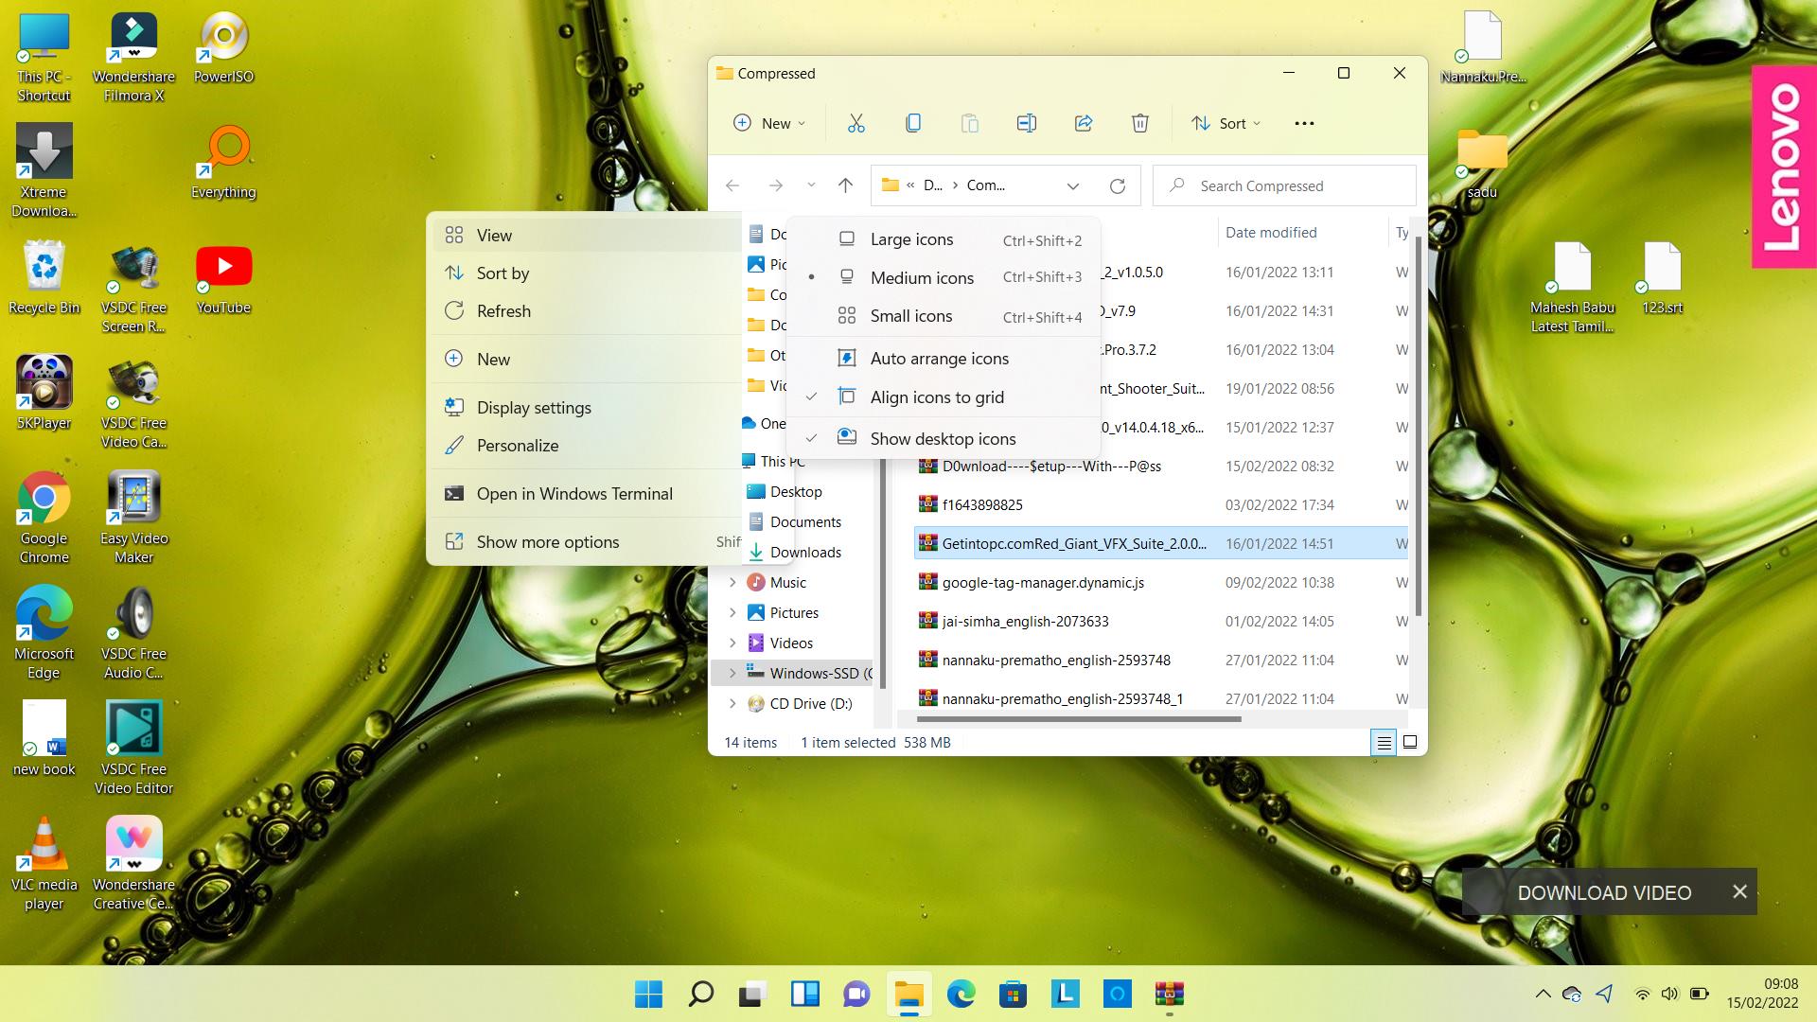Click the Share icon in the Explorer toolbar
This screenshot has height=1022, width=1817.
pos(1084,123)
